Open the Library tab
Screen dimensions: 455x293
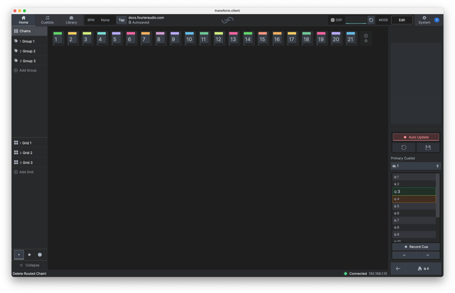pos(71,20)
